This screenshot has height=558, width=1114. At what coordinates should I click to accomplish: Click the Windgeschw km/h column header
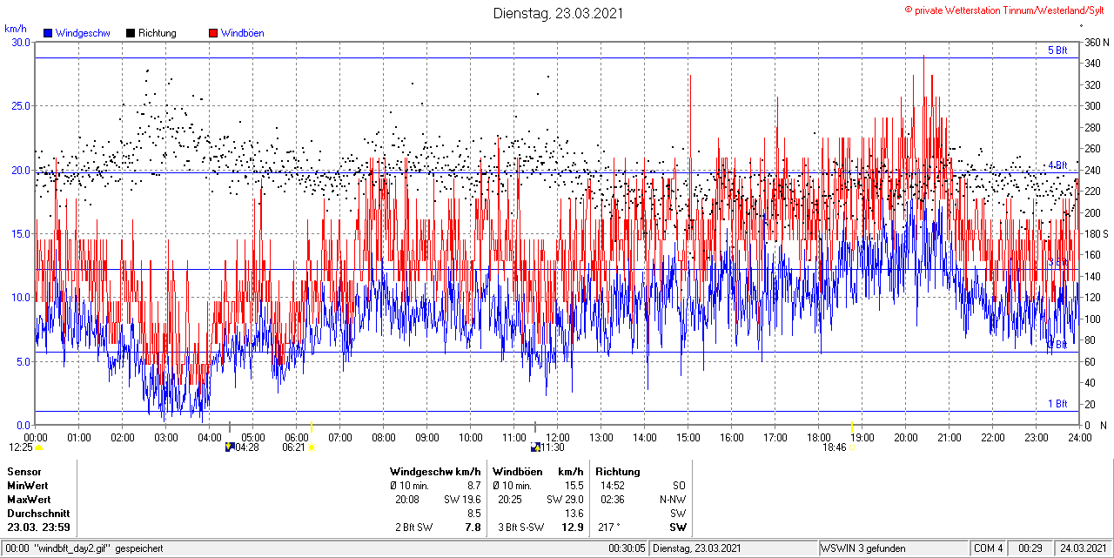pos(435,472)
